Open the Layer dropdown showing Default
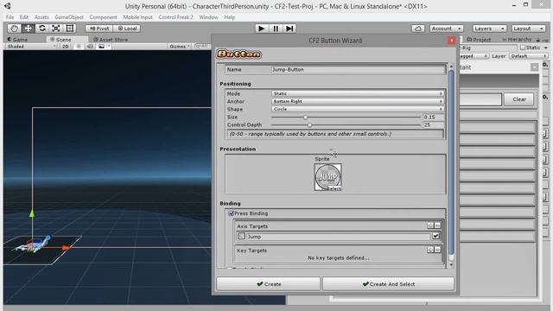The image size is (553, 311). [x=528, y=56]
